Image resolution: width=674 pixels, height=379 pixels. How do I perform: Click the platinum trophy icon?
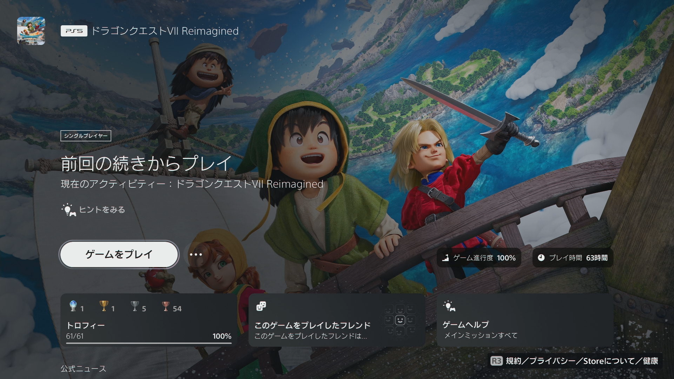tap(73, 306)
